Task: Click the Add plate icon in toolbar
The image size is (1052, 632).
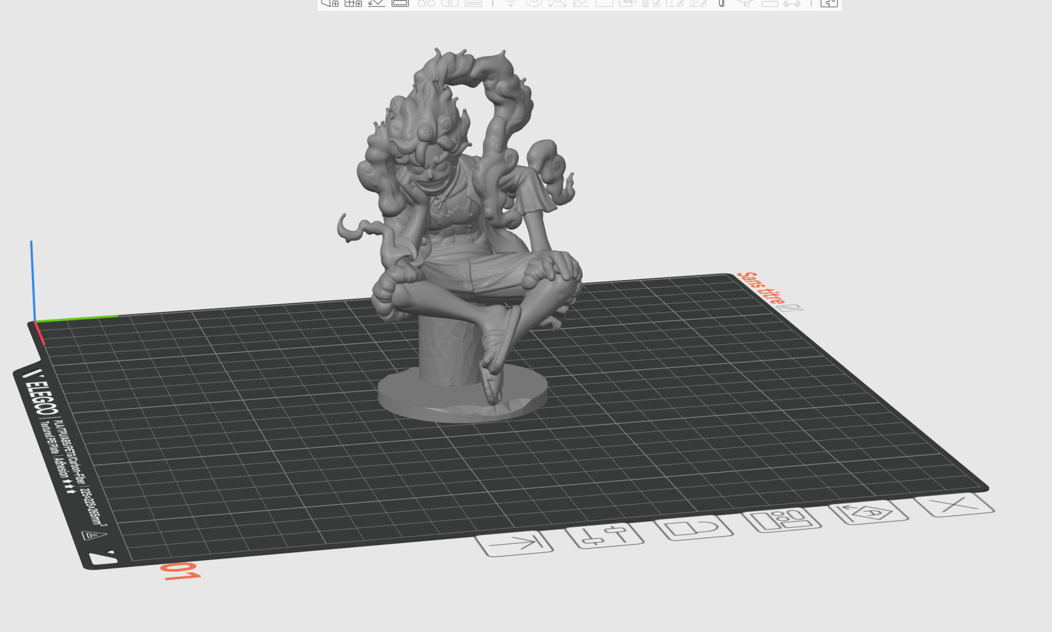Action: click(x=353, y=3)
